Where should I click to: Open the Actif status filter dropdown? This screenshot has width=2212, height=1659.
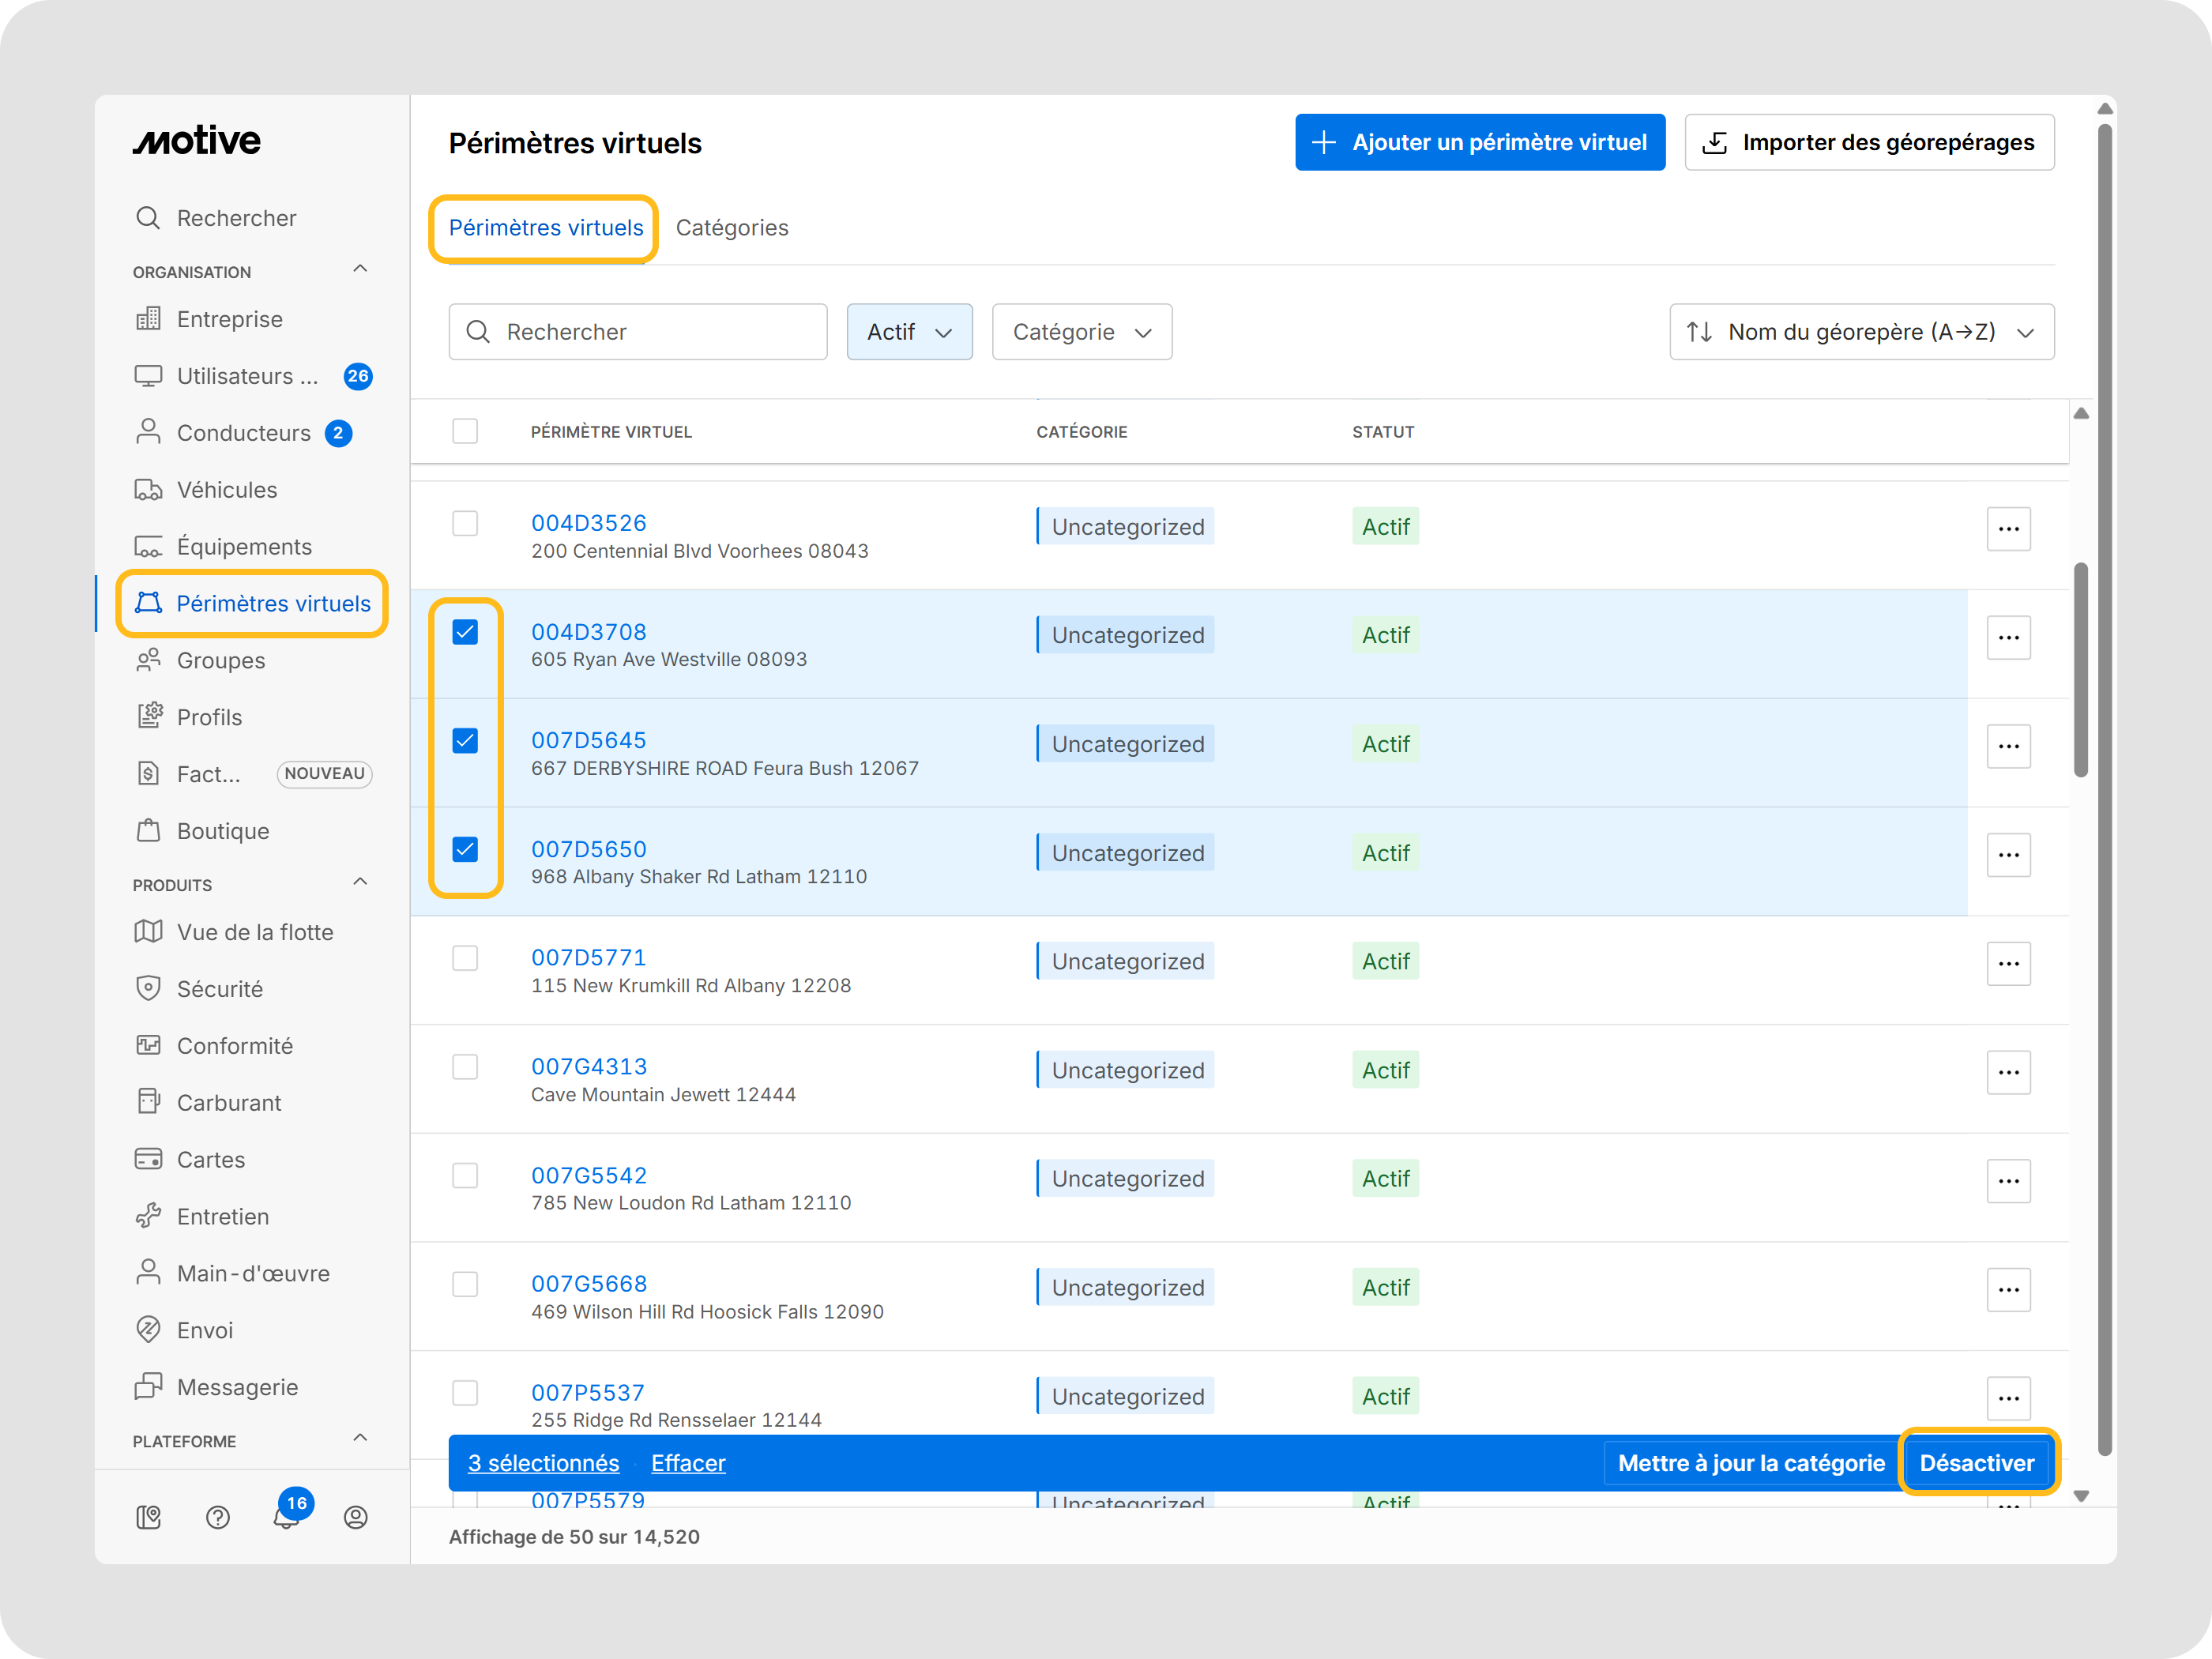tap(909, 332)
